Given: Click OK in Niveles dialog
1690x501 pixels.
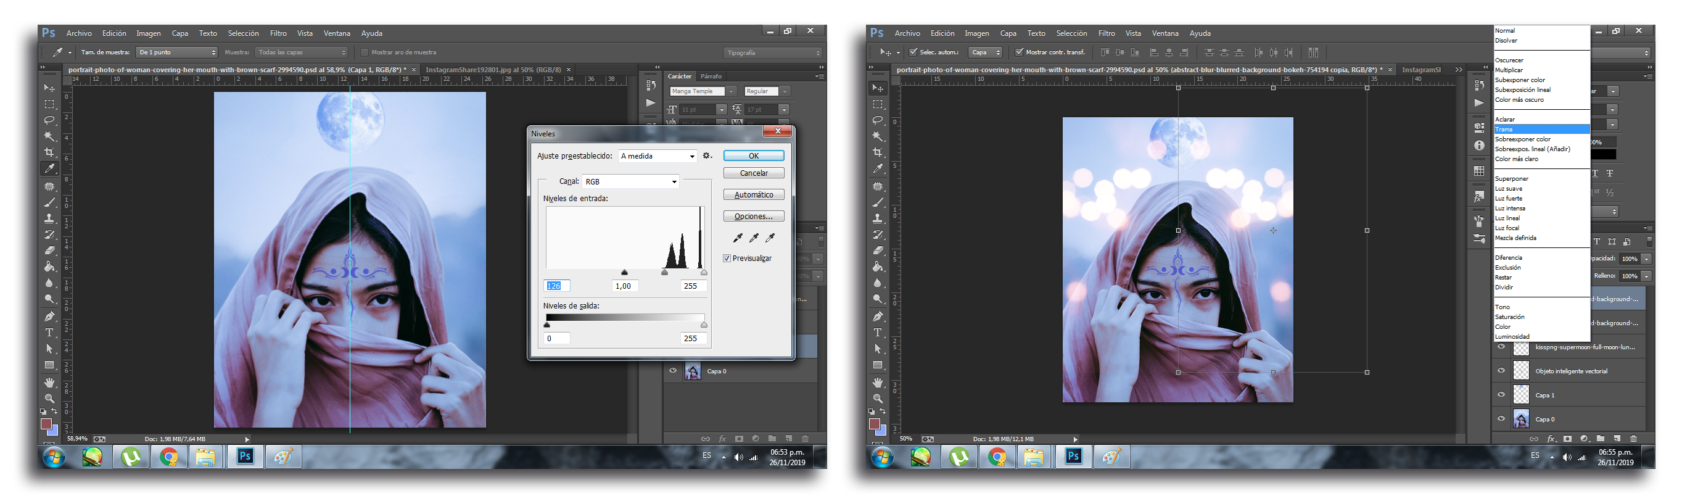Looking at the screenshot, I should pos(754,155).
